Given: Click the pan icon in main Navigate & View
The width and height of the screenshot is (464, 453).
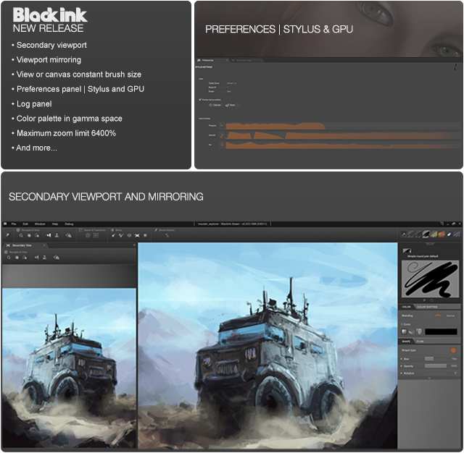Looking at the screenshot, I should click(x=29, y=235).
